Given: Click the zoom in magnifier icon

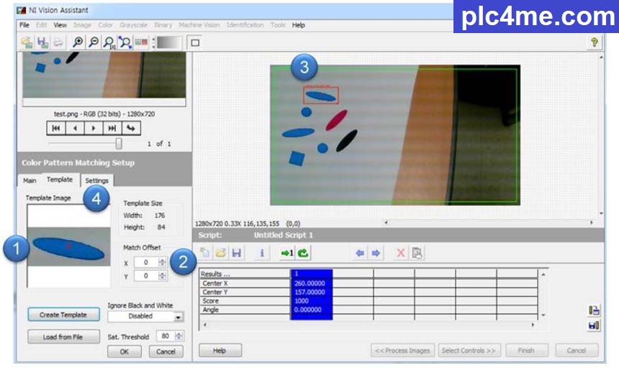Looking at the screenshot, I should coord(78,43).
